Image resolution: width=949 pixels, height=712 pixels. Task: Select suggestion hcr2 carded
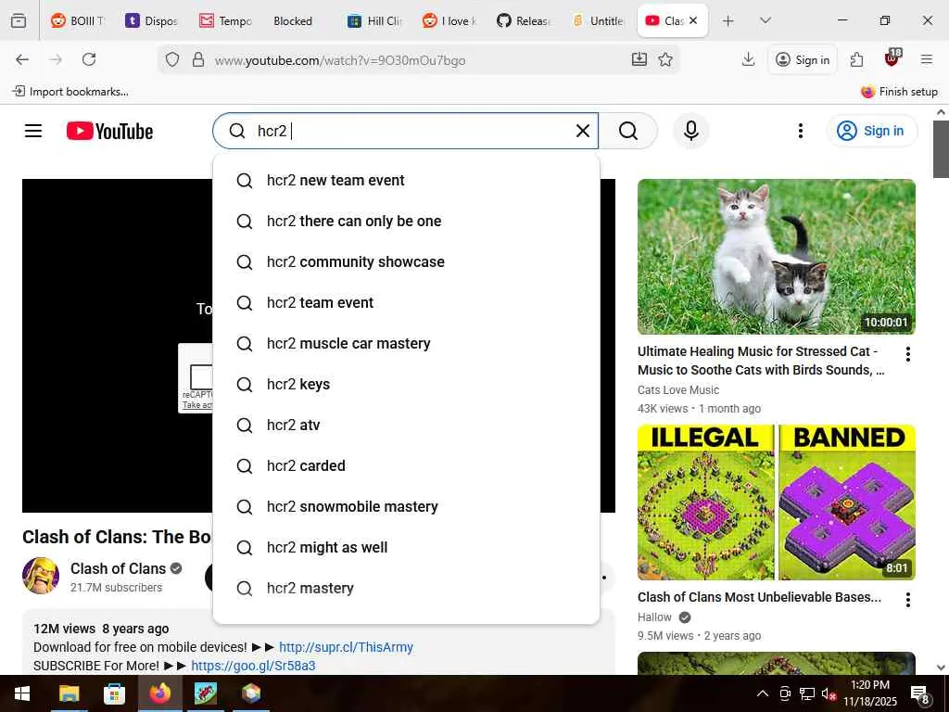(x=406, y=465)
